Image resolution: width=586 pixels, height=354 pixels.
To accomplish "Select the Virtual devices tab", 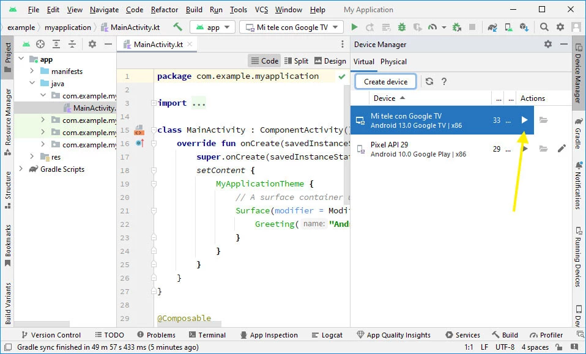I will 363,62.
